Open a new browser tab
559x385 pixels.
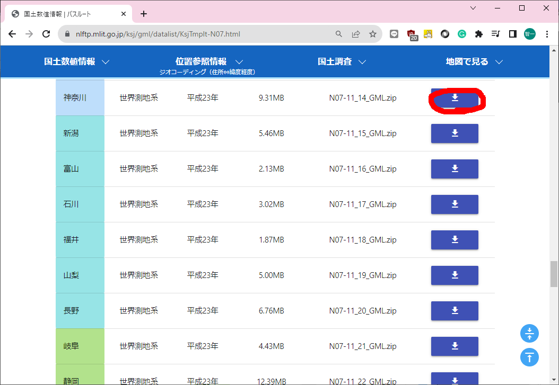144,14
